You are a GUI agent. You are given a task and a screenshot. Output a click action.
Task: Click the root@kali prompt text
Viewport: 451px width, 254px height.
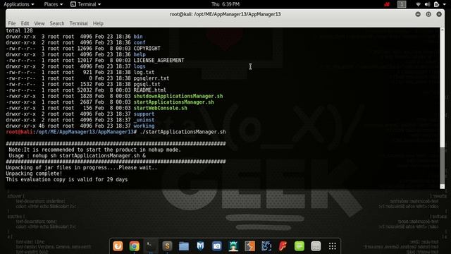19,132
